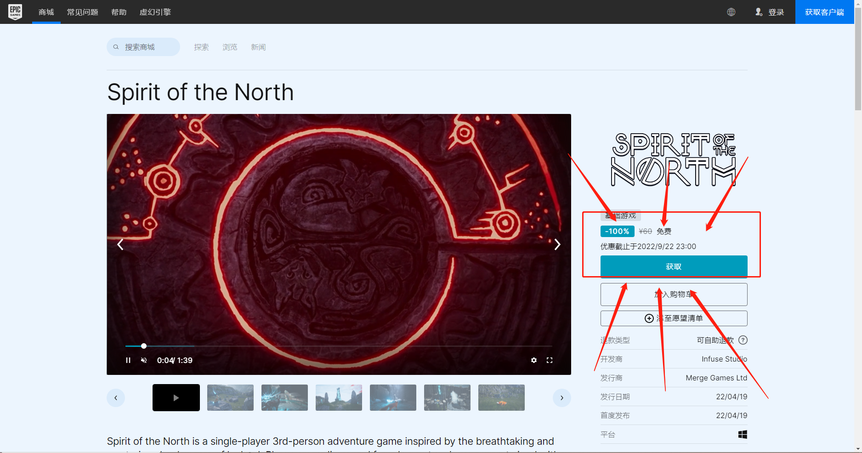Open the 常见问题 menu item
This screenshot has width=862, height=453.
tap(83, 12)
